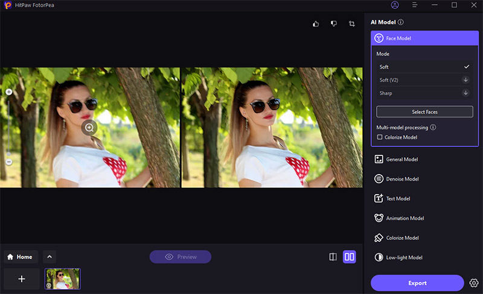This screenshot has width=483, height=294.
Task: Click the thumbs down feedback icon
Action: (333, 24)
